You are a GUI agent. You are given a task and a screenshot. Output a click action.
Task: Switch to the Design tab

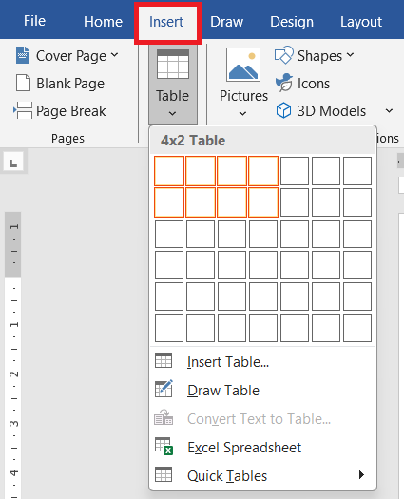[292, 22]
